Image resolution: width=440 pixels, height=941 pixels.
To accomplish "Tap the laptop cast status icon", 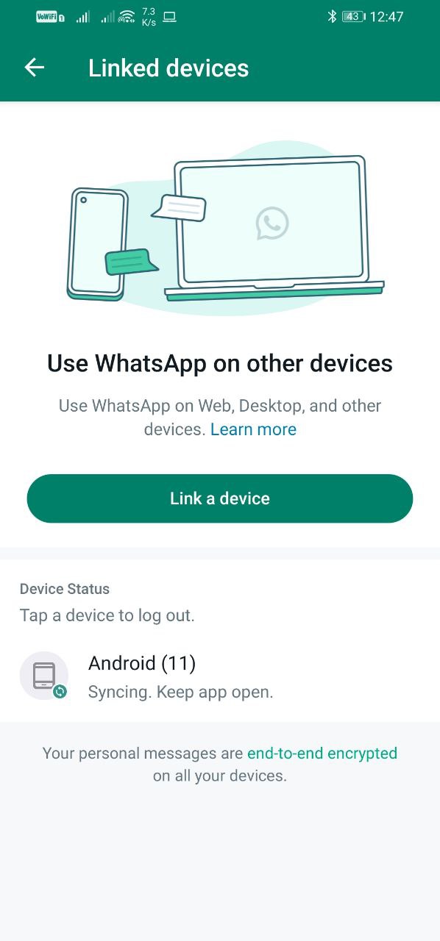I will pyautogui.click(x=169, y=16).
